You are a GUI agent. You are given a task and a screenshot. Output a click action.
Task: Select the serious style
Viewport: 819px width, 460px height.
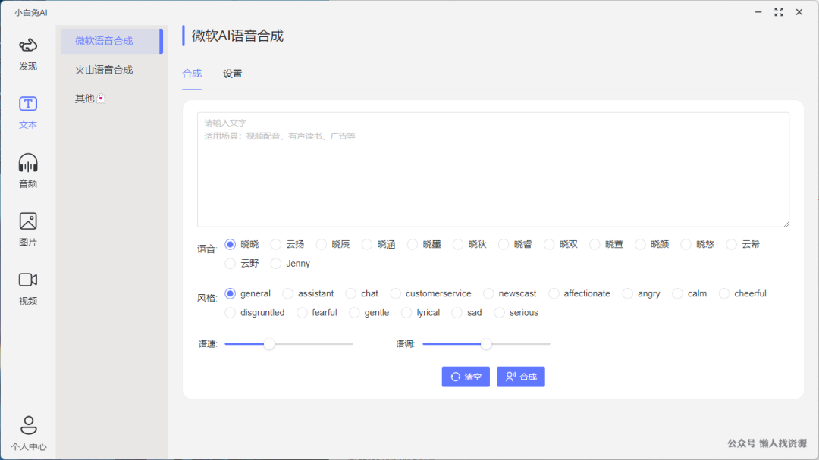[x=499, y=313]
